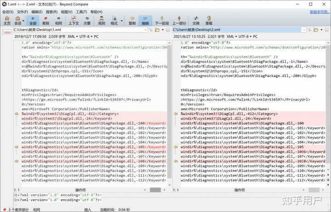Click the 复制 copy toolbar icon
This screenshot has height=212, width=331.
click(132, 21)
